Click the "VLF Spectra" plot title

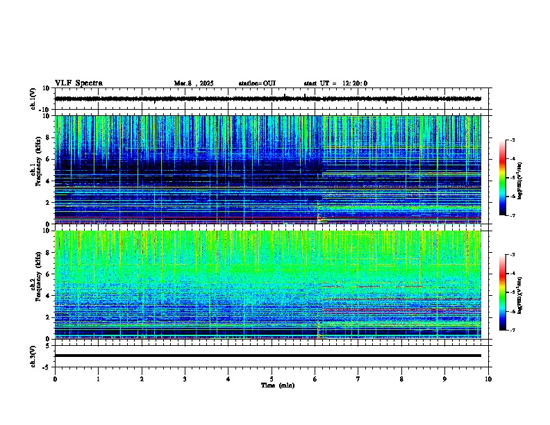78,83
